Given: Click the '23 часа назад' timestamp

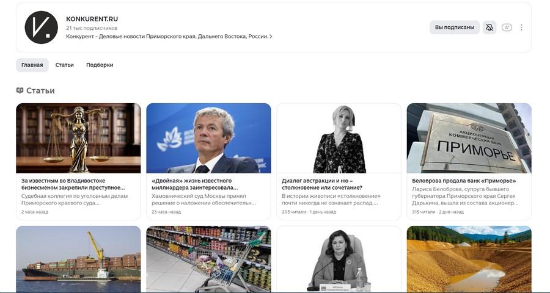Looking at the screenshot, I should pyautogui.click(x=166, y=212).
